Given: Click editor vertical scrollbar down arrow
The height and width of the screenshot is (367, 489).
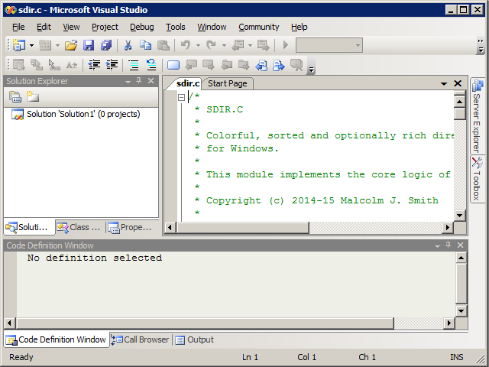Looking at the screenshot, I should point(460,216).
